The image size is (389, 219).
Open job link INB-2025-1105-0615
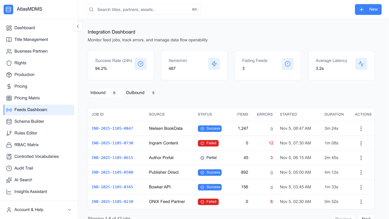[112, 158]
